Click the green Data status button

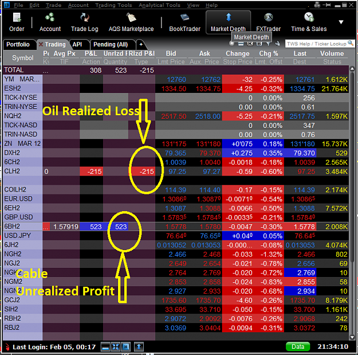pos(298,346)
